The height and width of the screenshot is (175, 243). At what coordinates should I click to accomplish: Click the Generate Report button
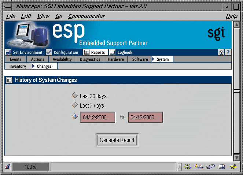[117, 140]
